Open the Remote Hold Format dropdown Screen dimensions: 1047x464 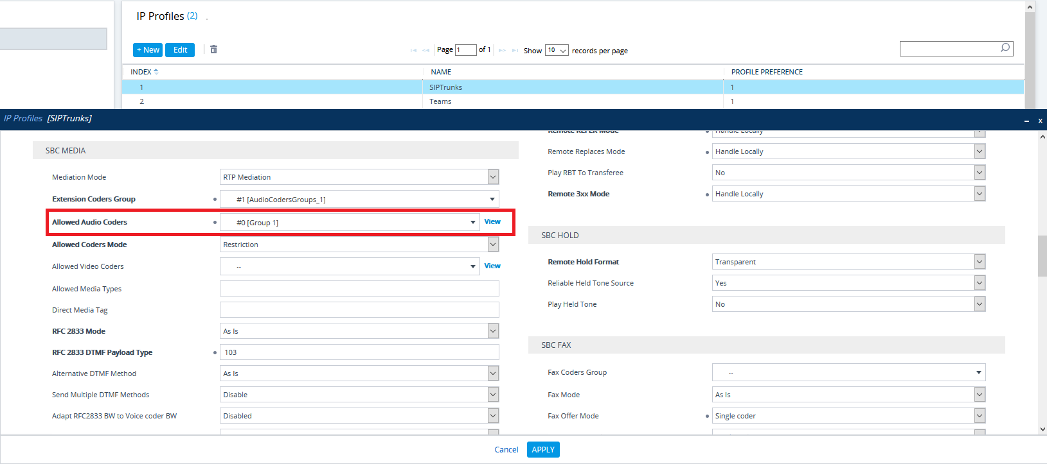tap(980, 262)
